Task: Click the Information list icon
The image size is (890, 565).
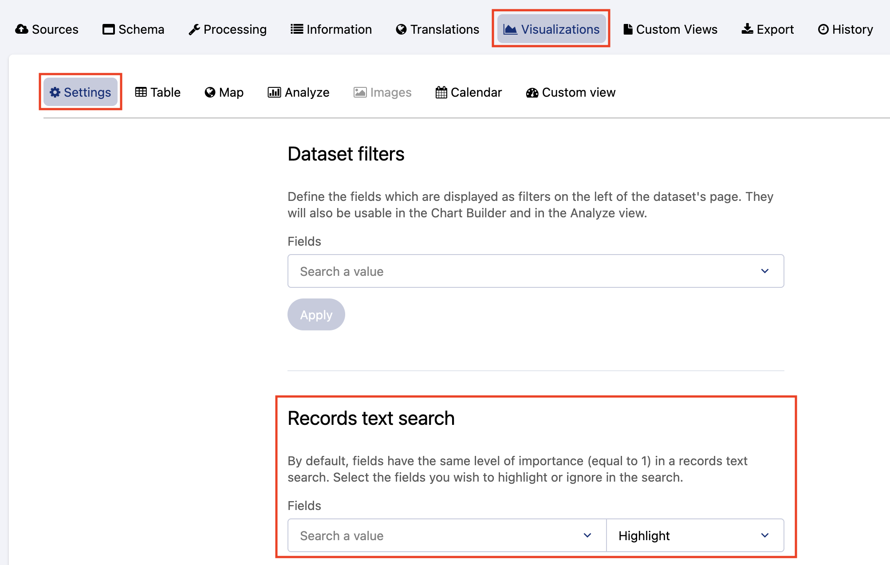Action: coord(297,29)
